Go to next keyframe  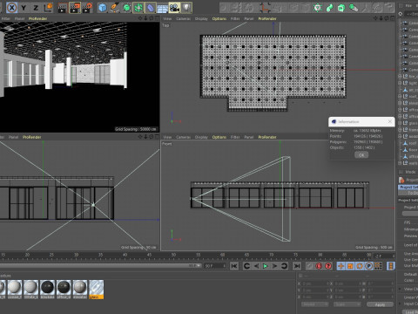284,266
